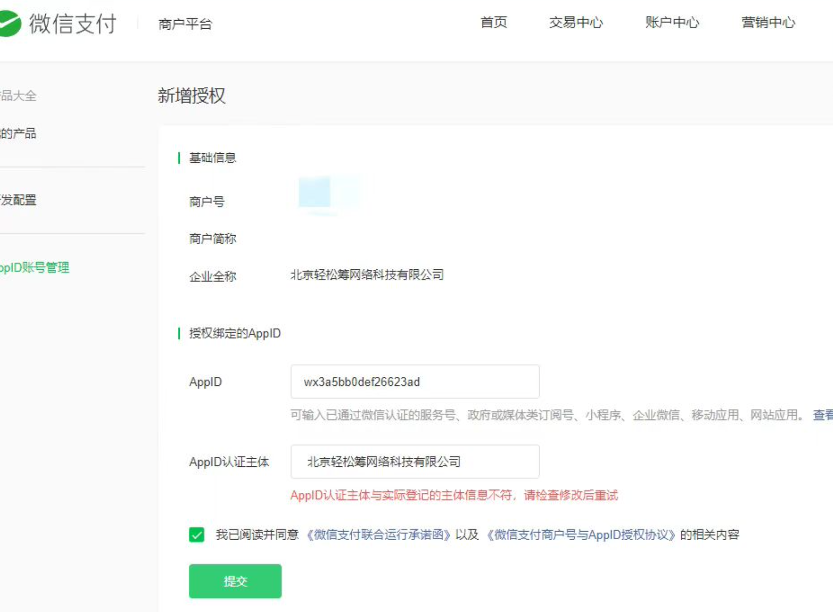Switch to 营销中心 in the top menu

768,23
